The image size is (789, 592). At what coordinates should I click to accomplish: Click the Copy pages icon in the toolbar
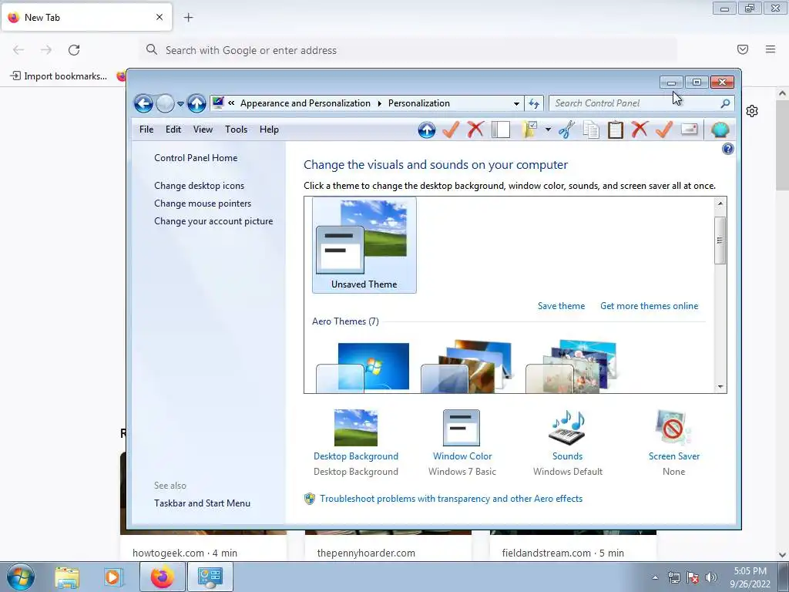[x=591, y=129]
